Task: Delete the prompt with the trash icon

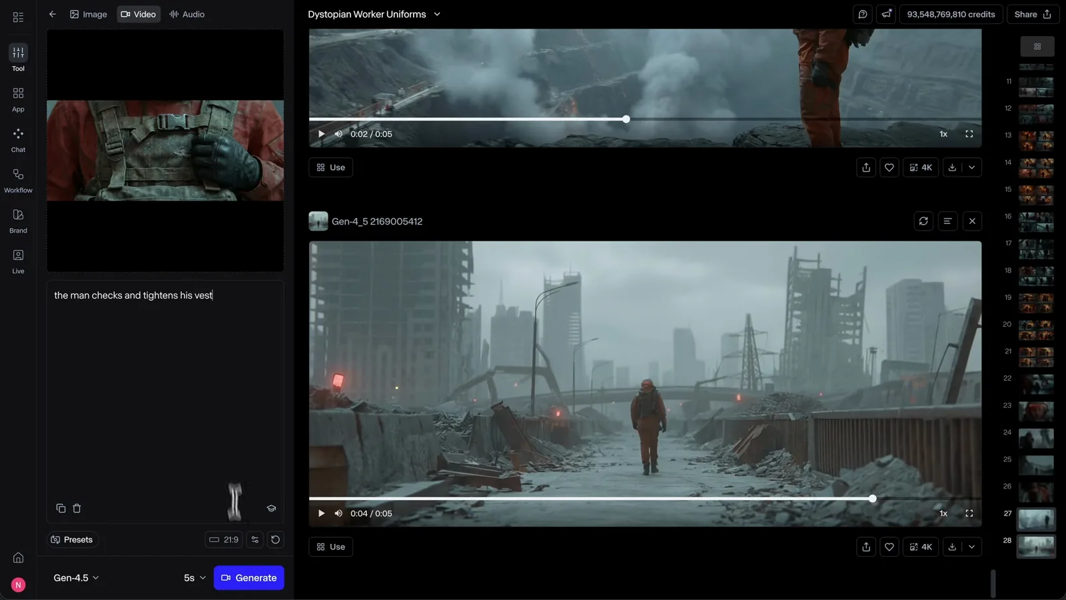Action: pos(77,508)
